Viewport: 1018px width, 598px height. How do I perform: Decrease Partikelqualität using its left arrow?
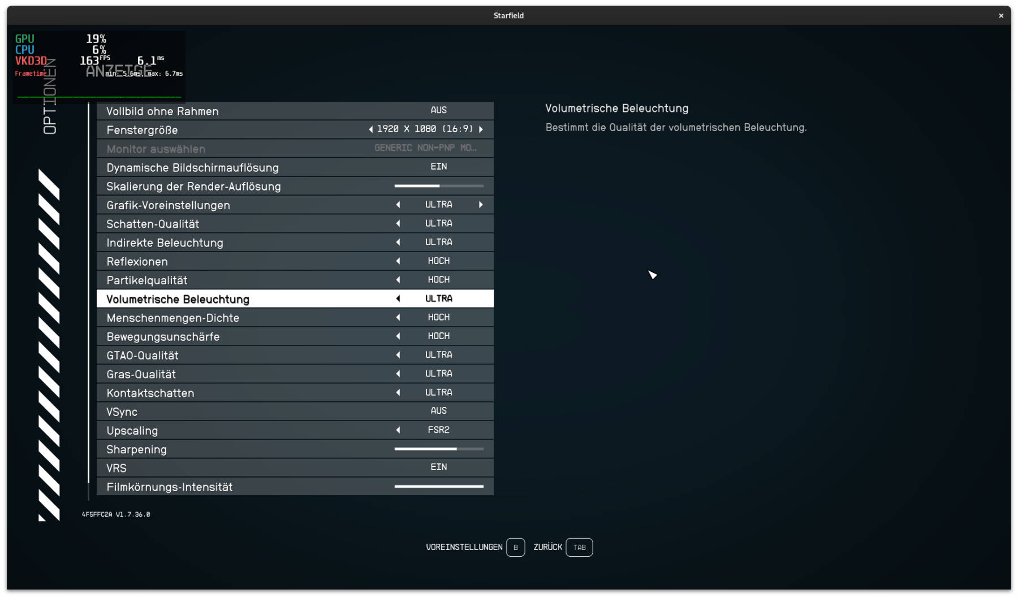[x=398, y=280]
